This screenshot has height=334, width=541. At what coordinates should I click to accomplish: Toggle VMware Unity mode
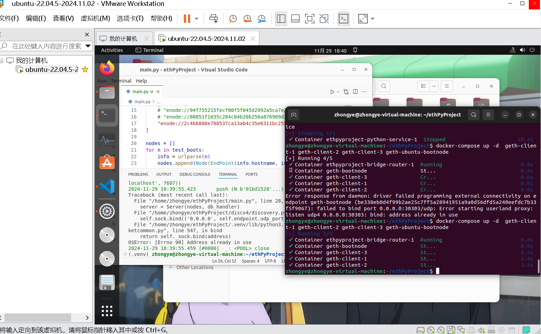coord(324,19)
